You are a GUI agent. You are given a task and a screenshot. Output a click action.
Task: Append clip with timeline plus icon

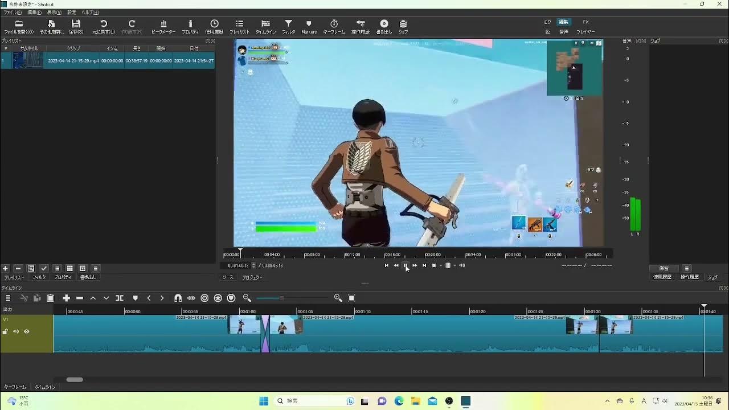tap(66, 298)
